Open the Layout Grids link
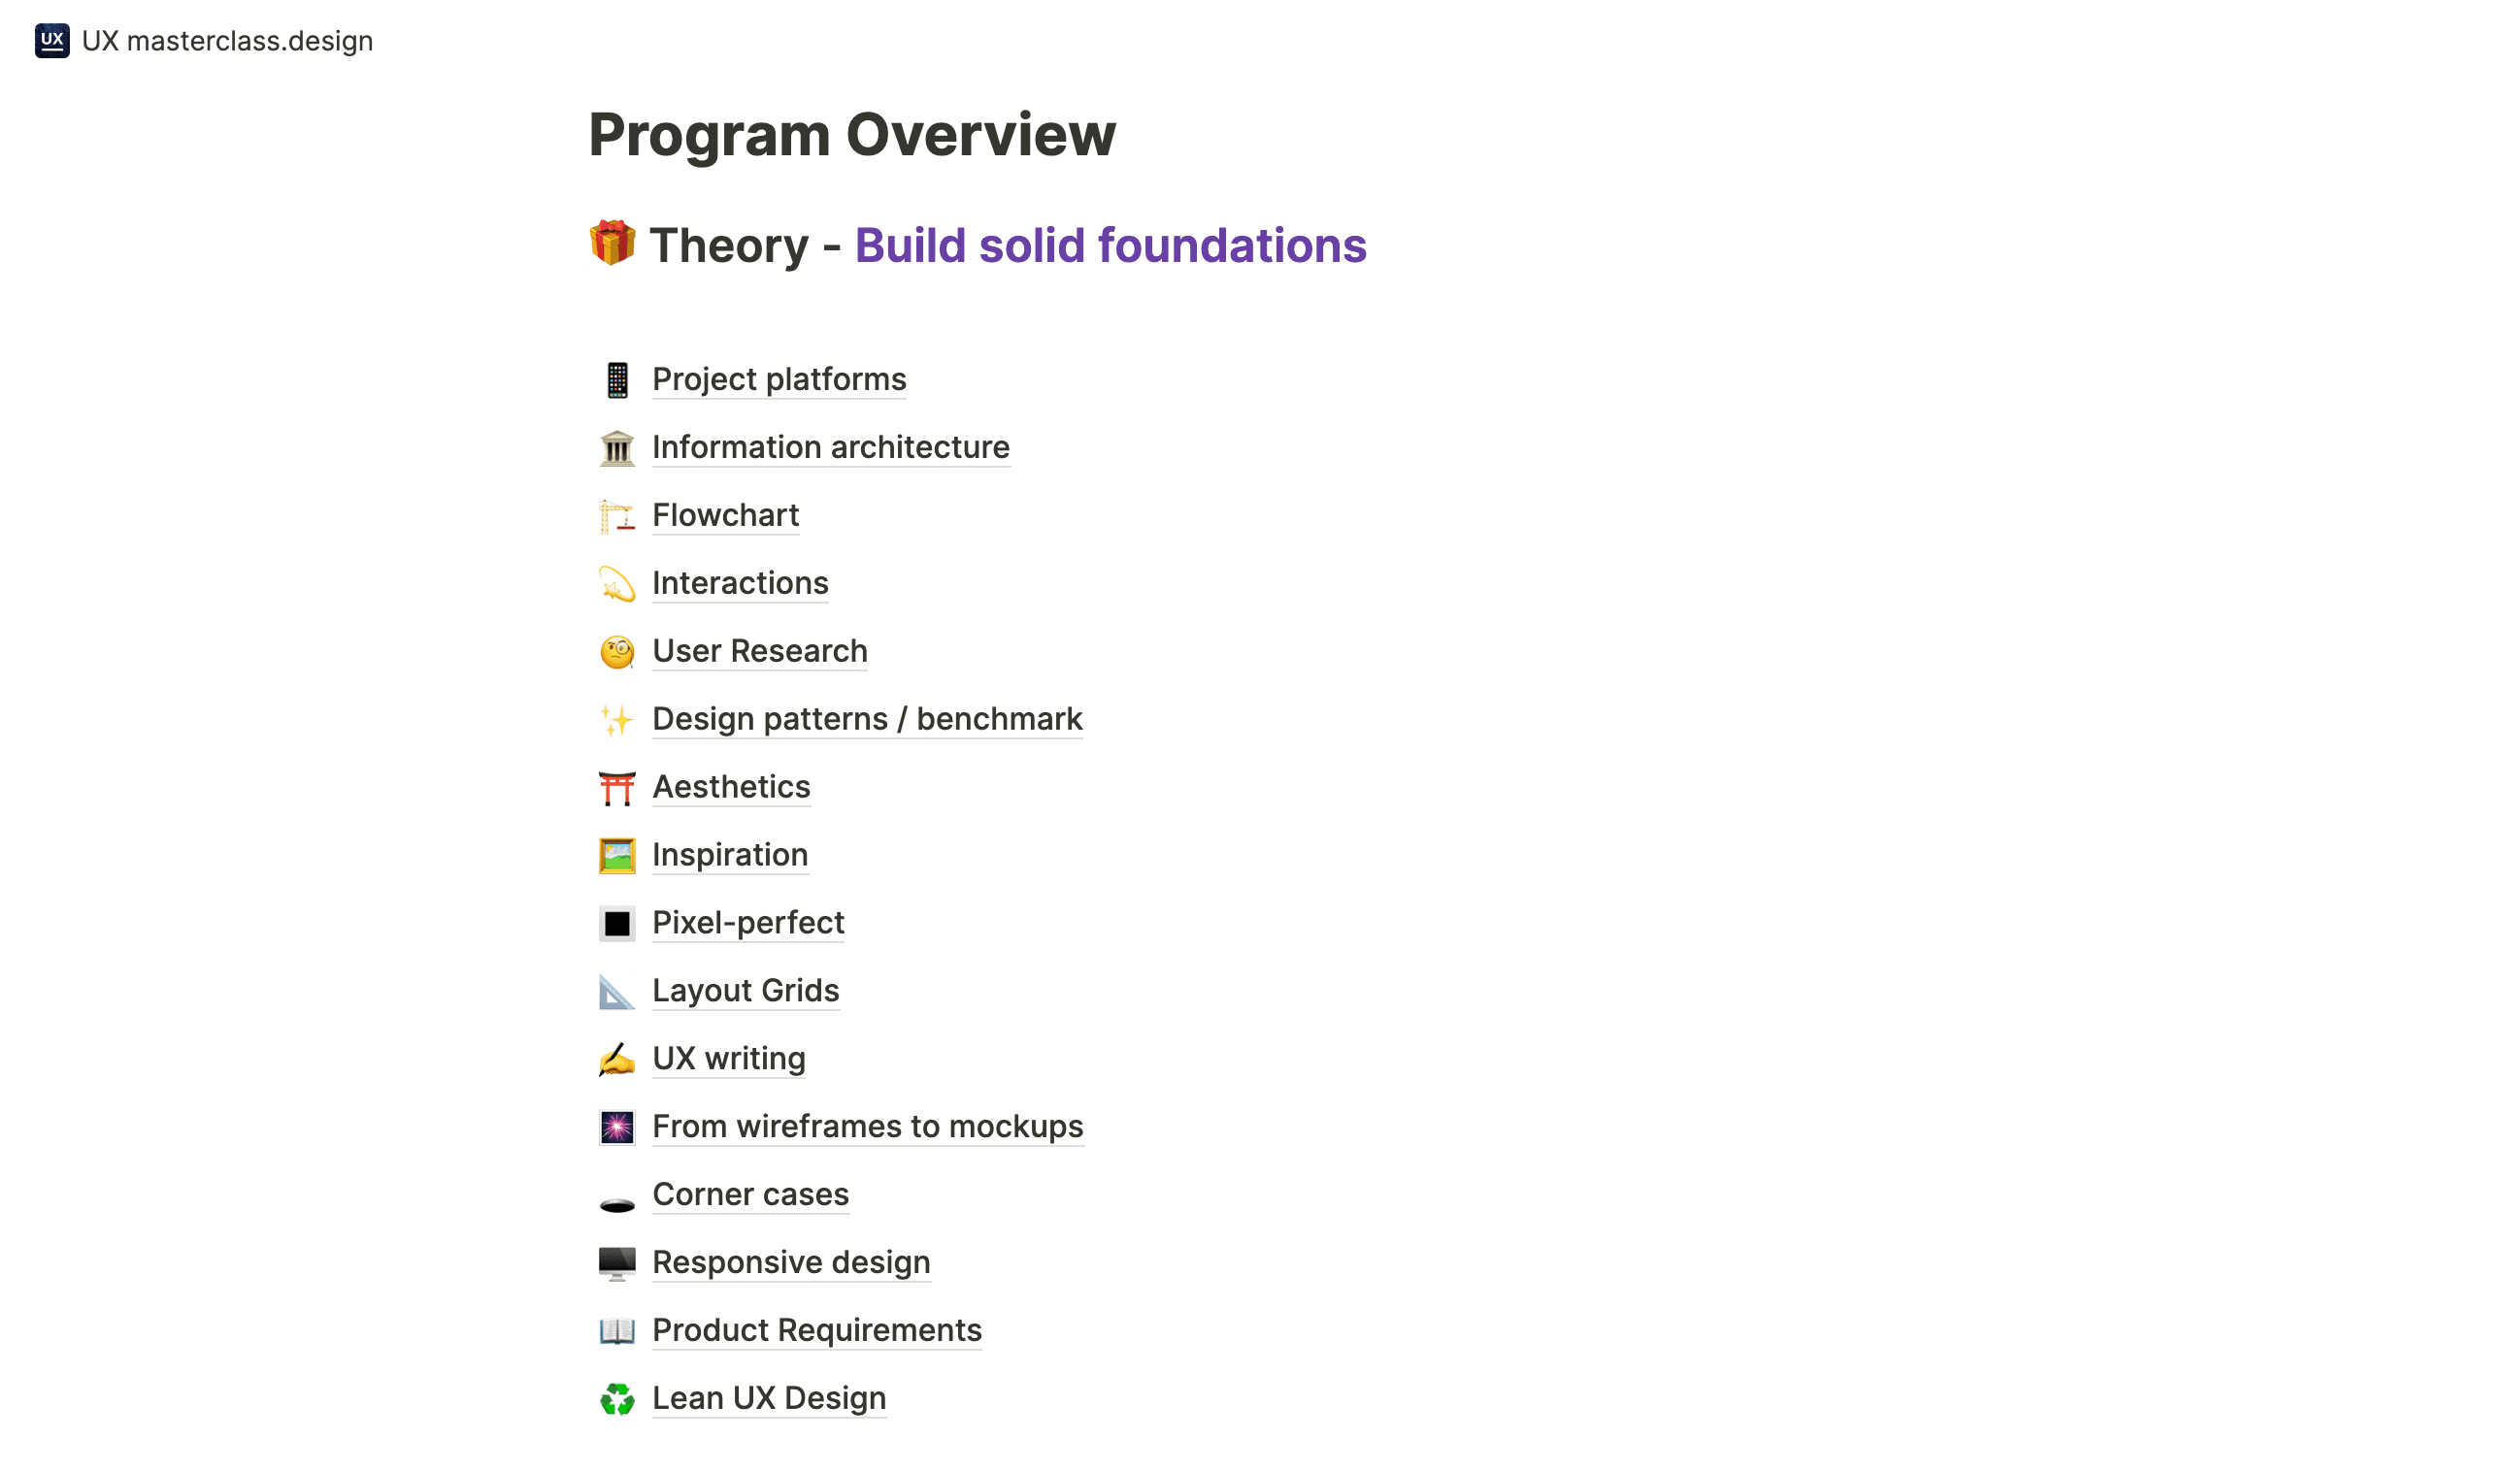Image resolution: width=2520 pixels, height=1471 pixels. (x=745, y=992)
